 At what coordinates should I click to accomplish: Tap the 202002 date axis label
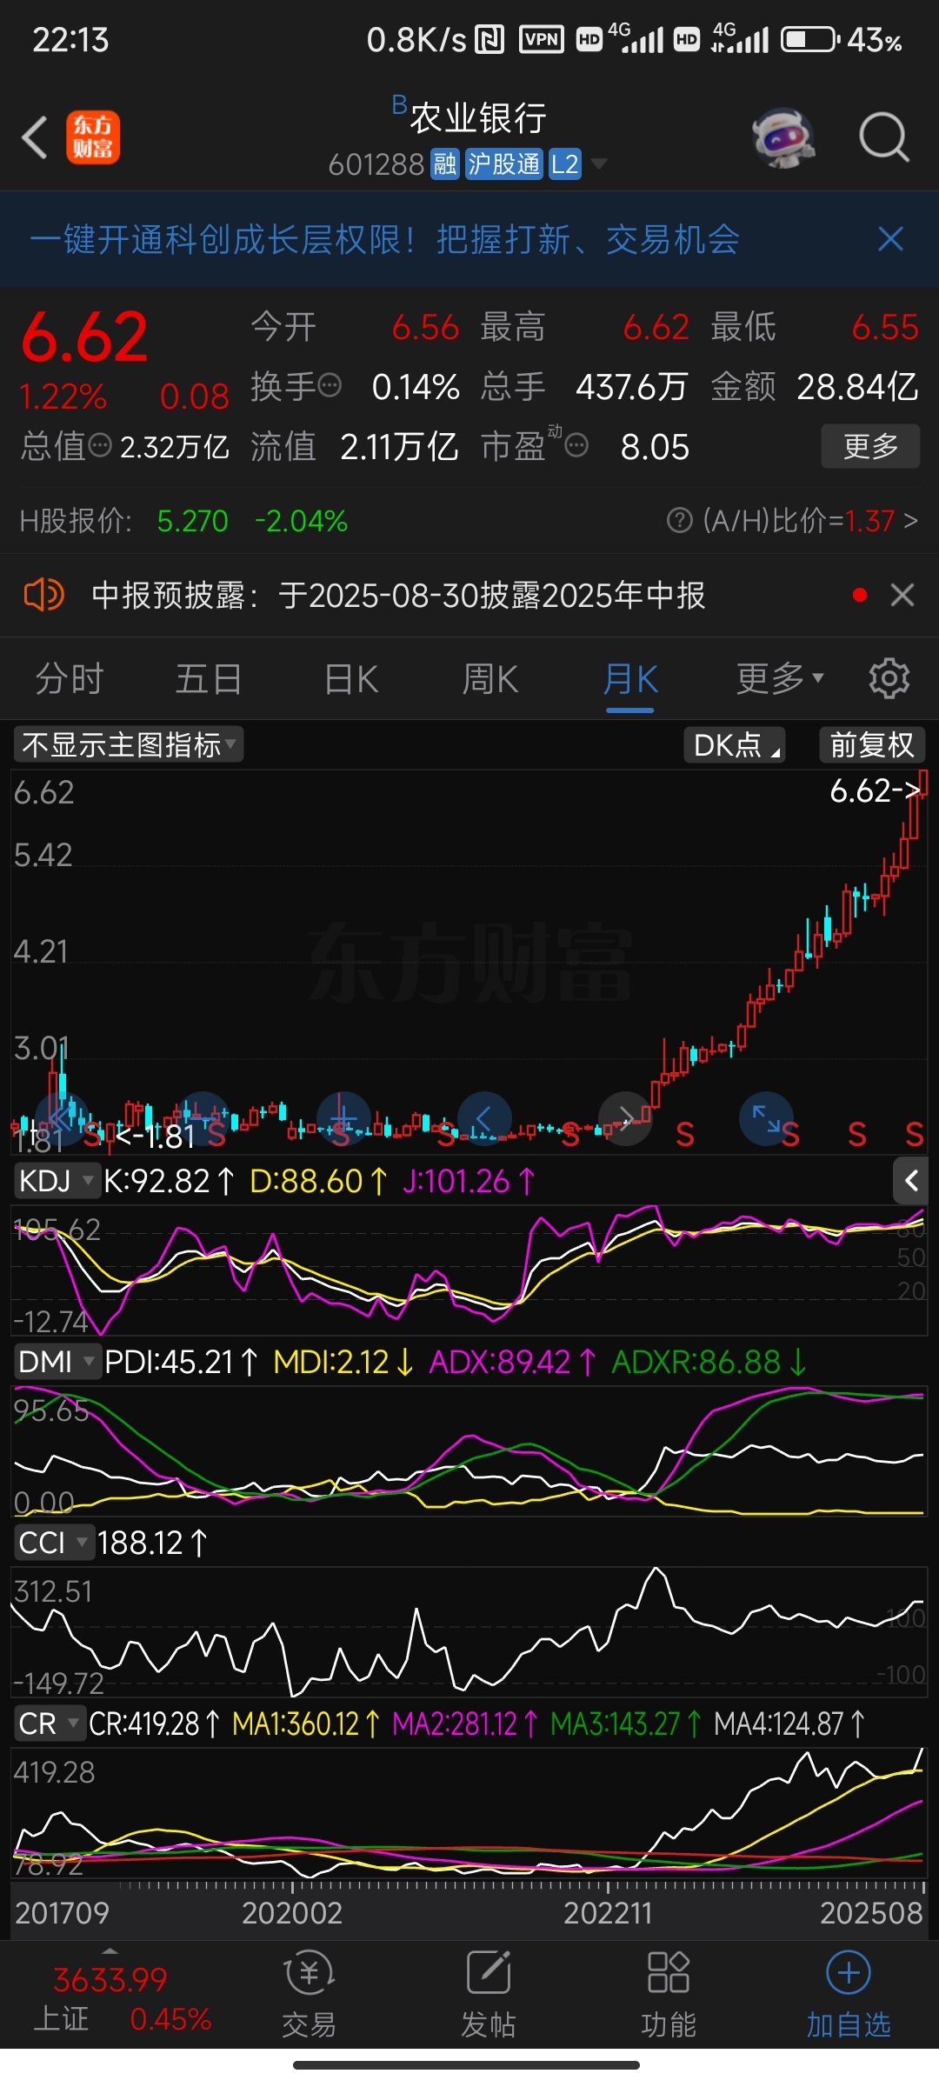[x=292, y=1913]
